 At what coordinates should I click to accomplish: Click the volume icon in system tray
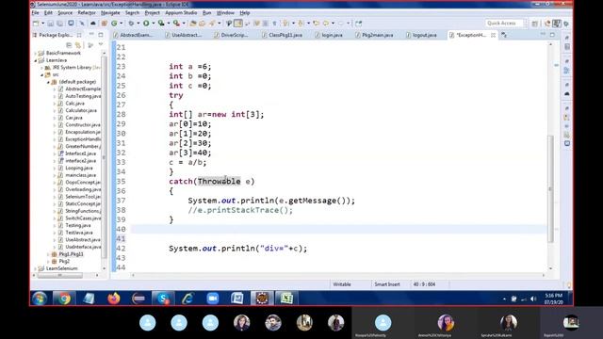pyautogui.click(x=533, y=299)
